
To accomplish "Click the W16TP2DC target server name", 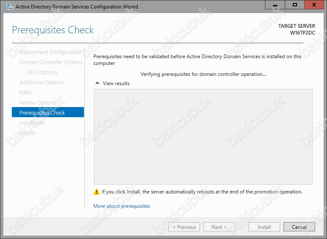I will click(x=303, y=33).
